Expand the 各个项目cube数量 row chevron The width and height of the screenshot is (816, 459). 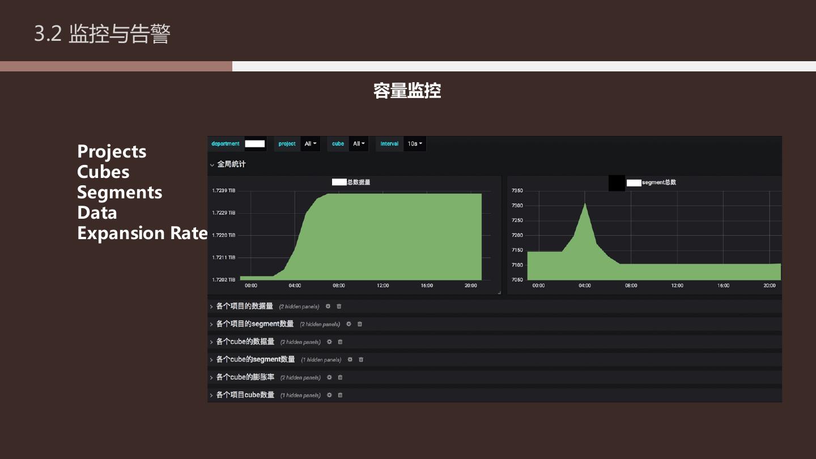212,395
